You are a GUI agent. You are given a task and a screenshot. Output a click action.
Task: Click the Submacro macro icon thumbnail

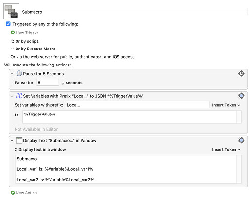(x=11, y=11)
